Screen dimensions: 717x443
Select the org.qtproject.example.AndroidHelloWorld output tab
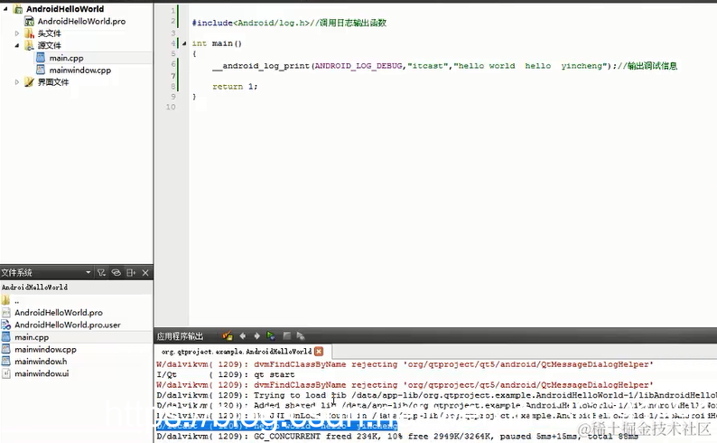237,352
